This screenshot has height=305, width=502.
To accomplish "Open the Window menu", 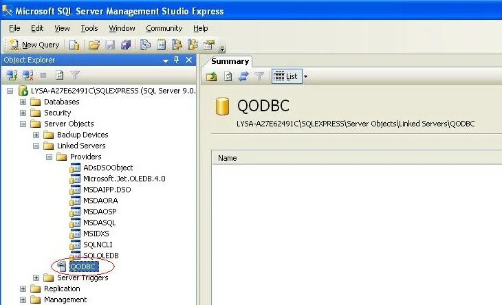I will [122, 28].
